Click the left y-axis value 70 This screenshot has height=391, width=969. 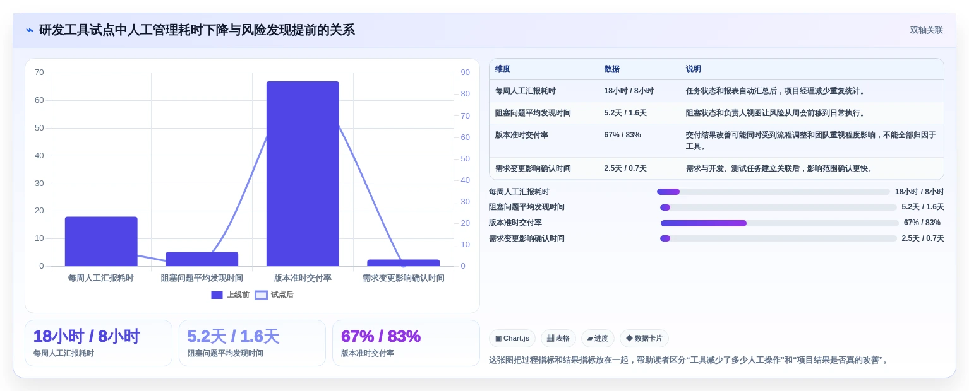[39, 73]
